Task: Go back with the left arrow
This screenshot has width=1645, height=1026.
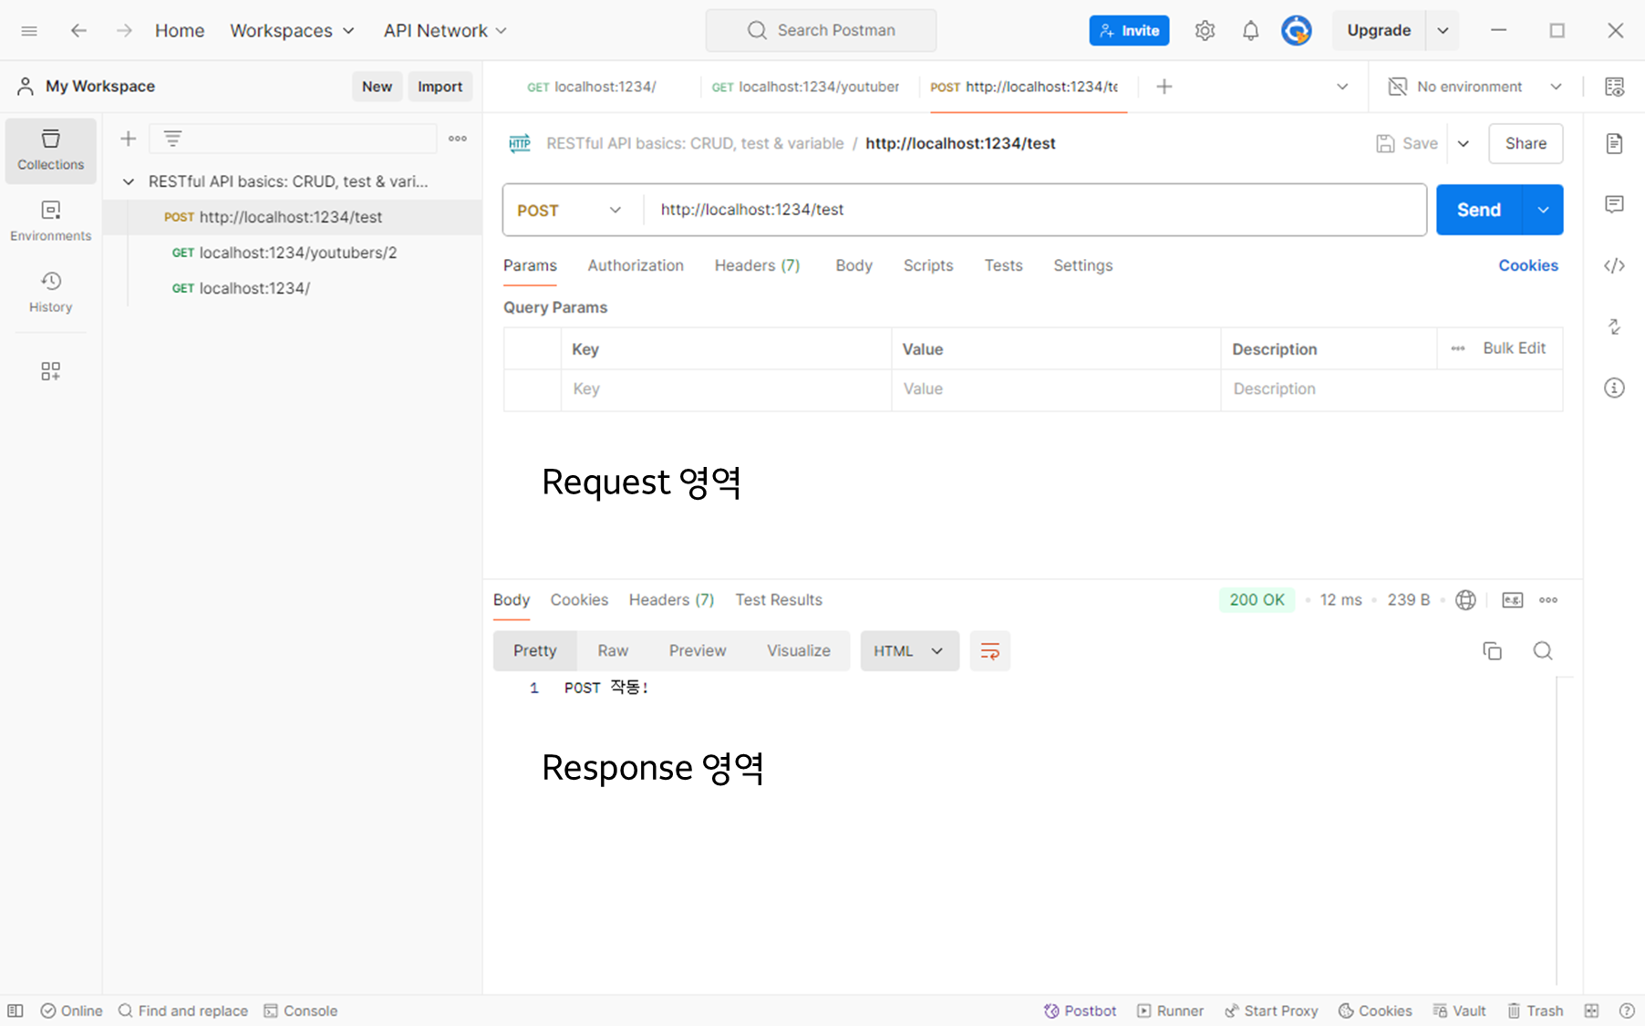Action: (79, 31)
